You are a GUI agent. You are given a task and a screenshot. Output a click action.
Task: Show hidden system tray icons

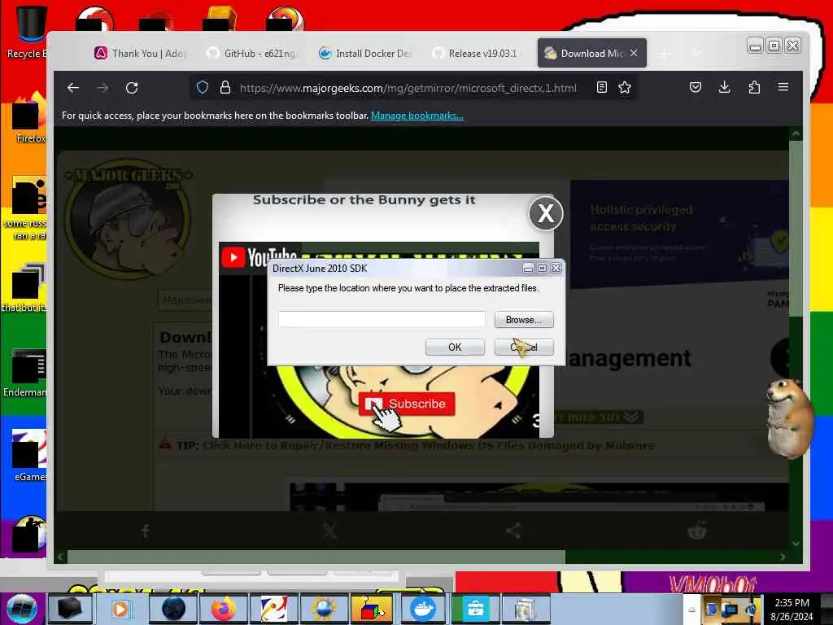pyautogui.click(x=691, y=610)
